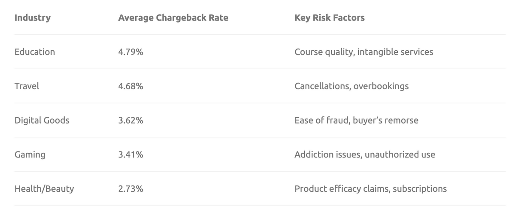Image resolution: width=515 pixels, height=218 pixels.
Task: Click the Addiction issues, unauthorized use text
Action: (x=364, y=154)
